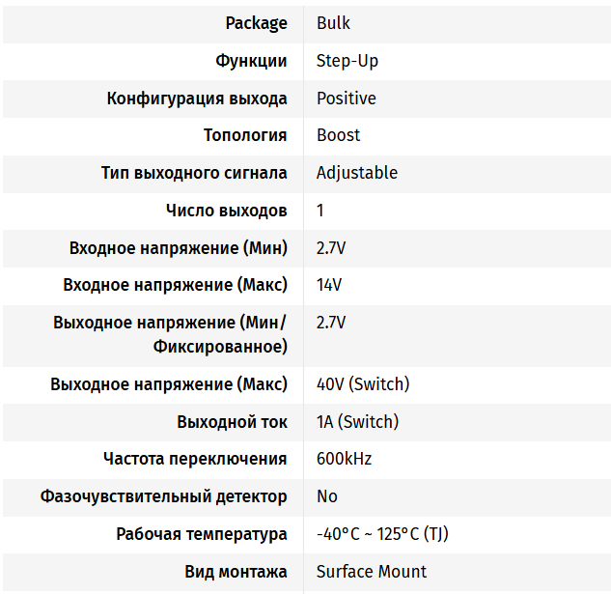Click the "Выходное напряжение (Макс)" label
611x594 pixels.
tap(169, 384)
